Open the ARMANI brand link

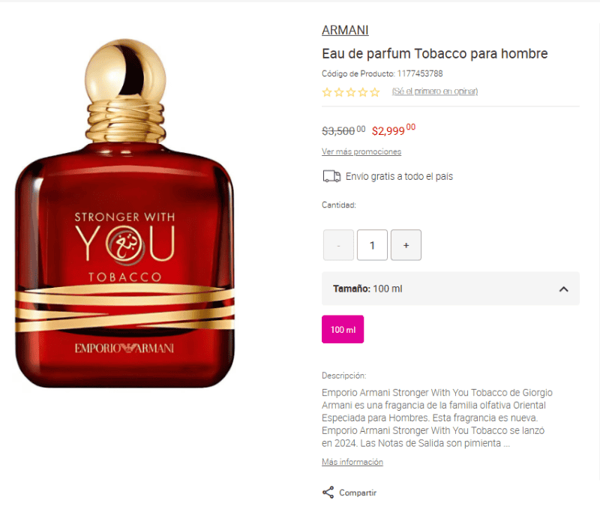pos(345,30)
